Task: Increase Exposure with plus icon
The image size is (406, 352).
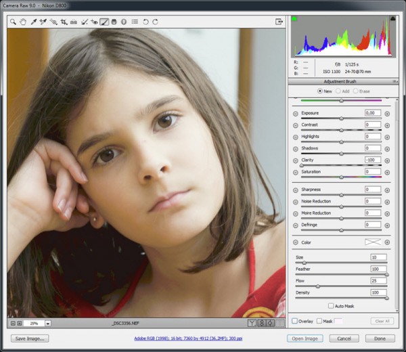Action: point(387,114)
